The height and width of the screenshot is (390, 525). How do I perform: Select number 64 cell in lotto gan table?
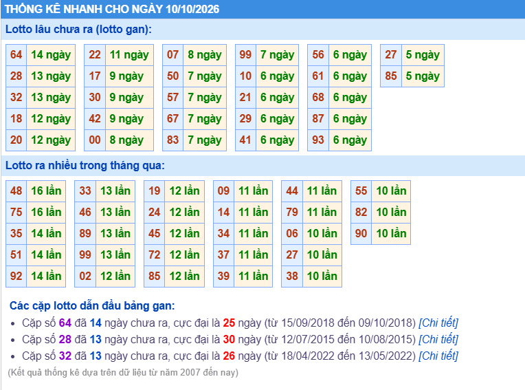(x=16, y=55)
